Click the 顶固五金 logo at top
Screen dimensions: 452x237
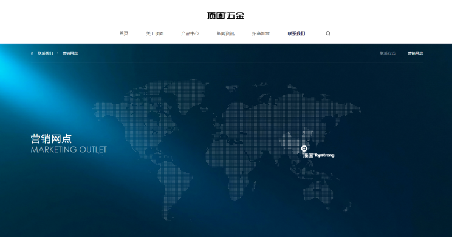(226, 16)
